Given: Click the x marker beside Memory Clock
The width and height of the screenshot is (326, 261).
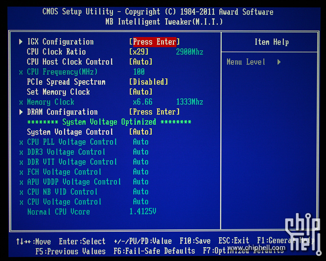Looking at the screenshot, I should tap(21, 103).
